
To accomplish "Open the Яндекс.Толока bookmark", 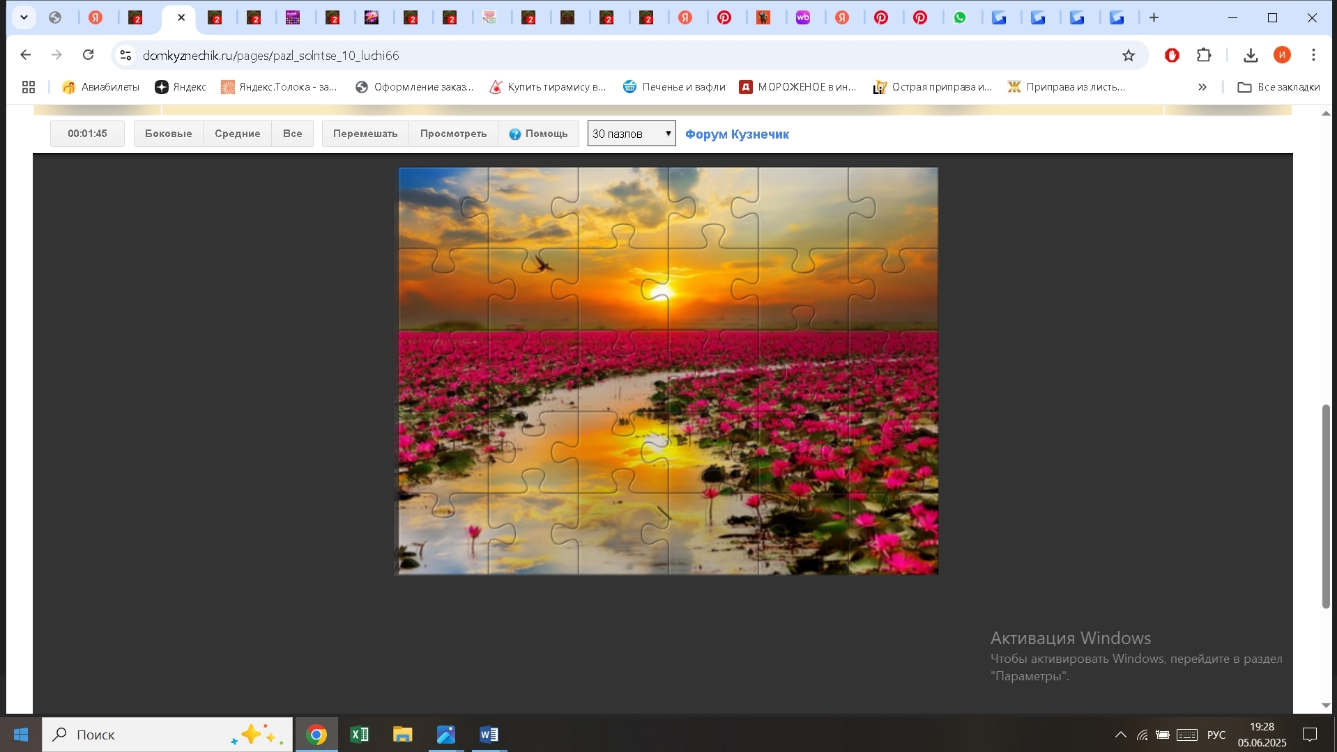I will coord(279,87).
